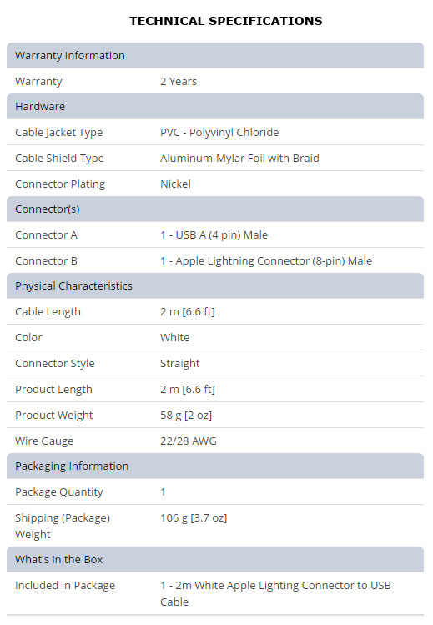The image size is (433, 625).
Task: Click the PVC - Polyvinyl Chloride value
Action: coord(219,133)
